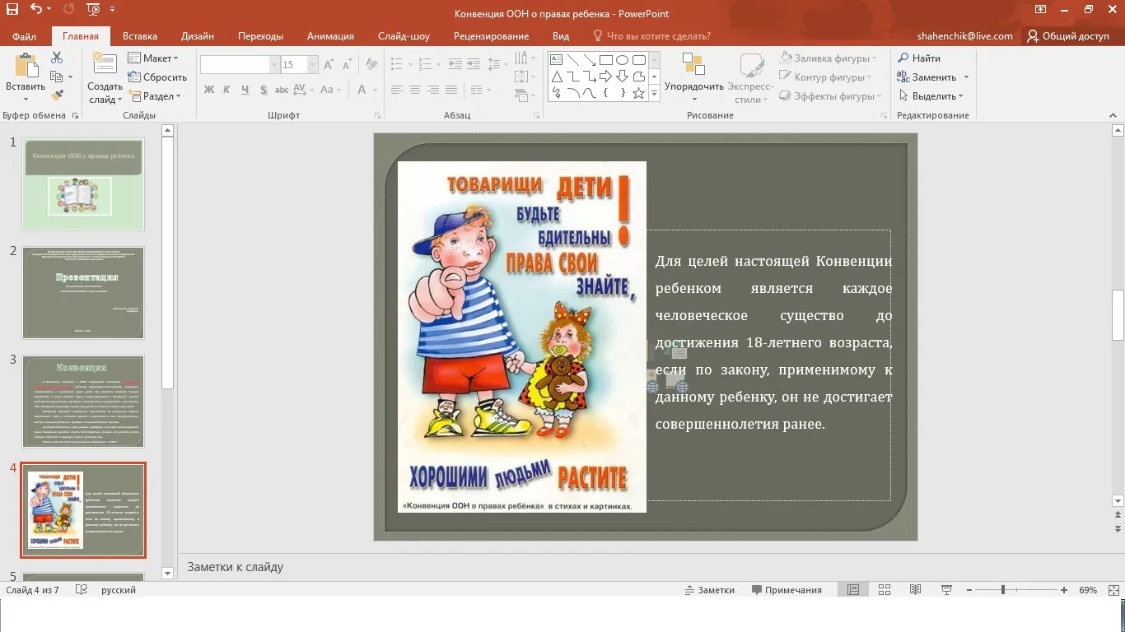The width and height of the screenshot is (1125, 632).
Task: Decrease list indent level
Action: [x=454, y=65]
